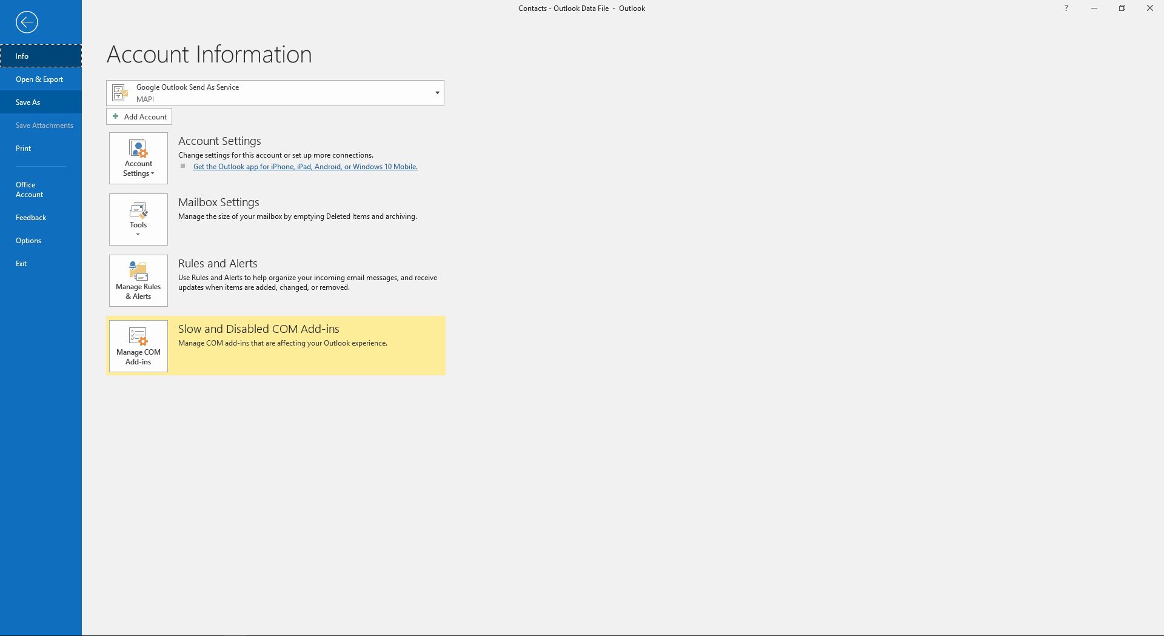Click the Account Information page title
The width and height of the screenshot is (1164, 636).
click(209, 54)
